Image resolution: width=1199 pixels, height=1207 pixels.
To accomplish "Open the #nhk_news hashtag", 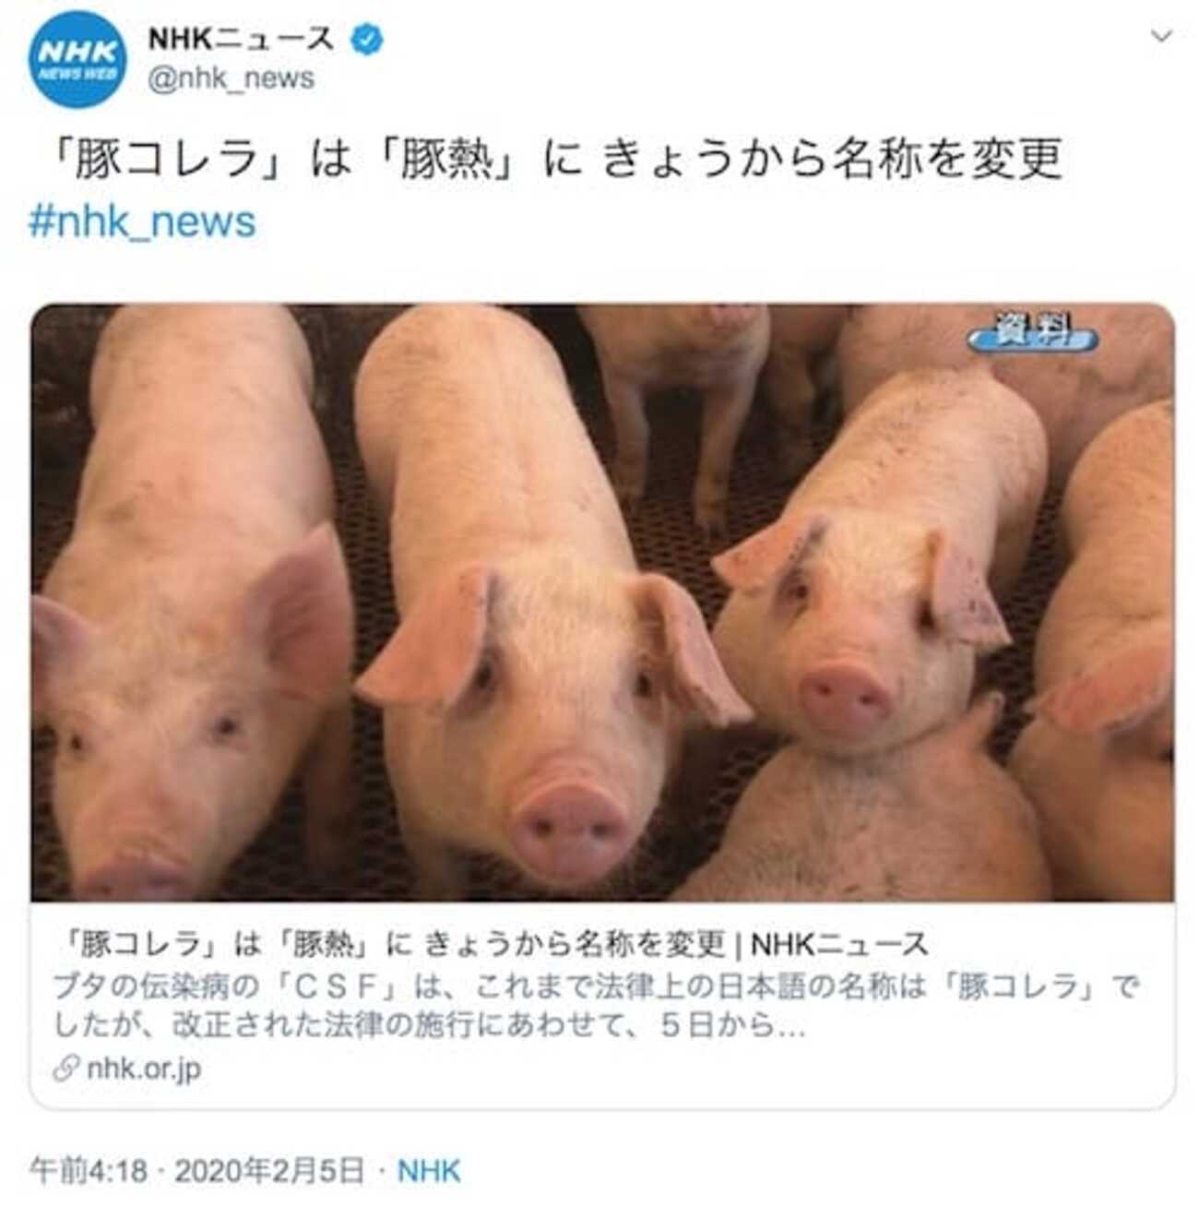I will [x=142, y=222].
